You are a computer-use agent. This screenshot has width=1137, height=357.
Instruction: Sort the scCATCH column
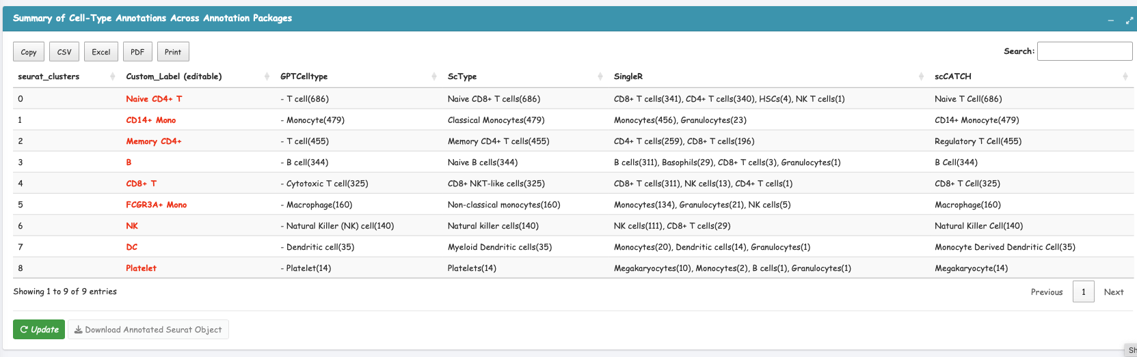(x=1125, y=76)
